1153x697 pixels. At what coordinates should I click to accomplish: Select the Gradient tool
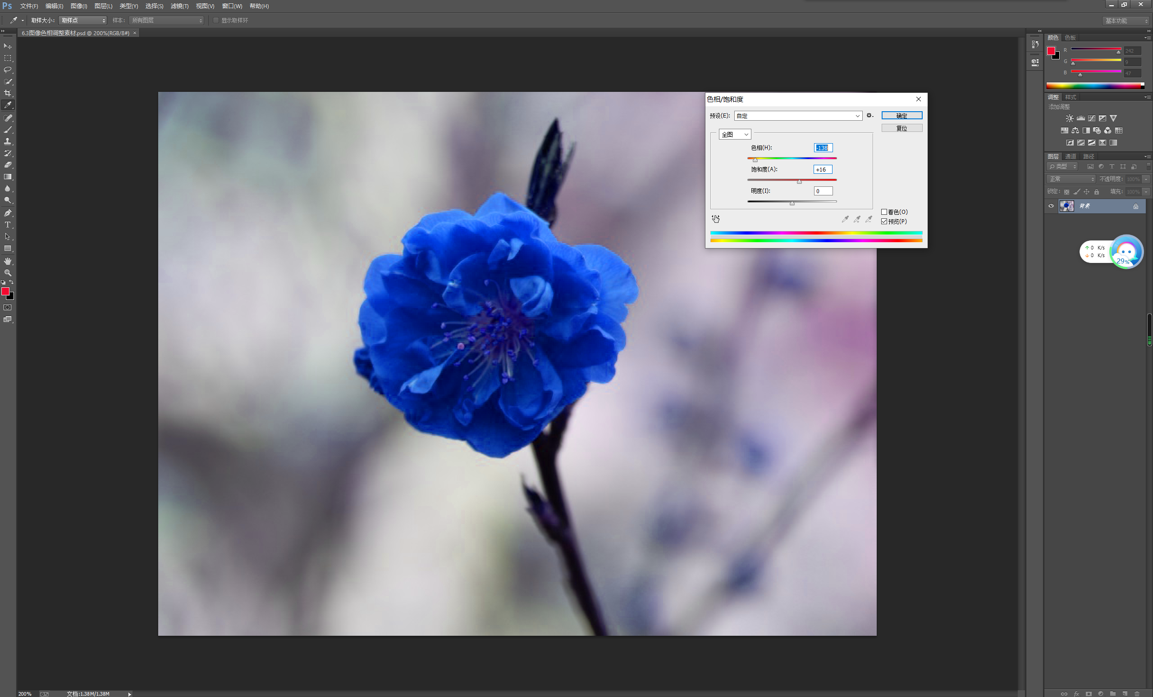pyautogui.click(x=8, y=177)
